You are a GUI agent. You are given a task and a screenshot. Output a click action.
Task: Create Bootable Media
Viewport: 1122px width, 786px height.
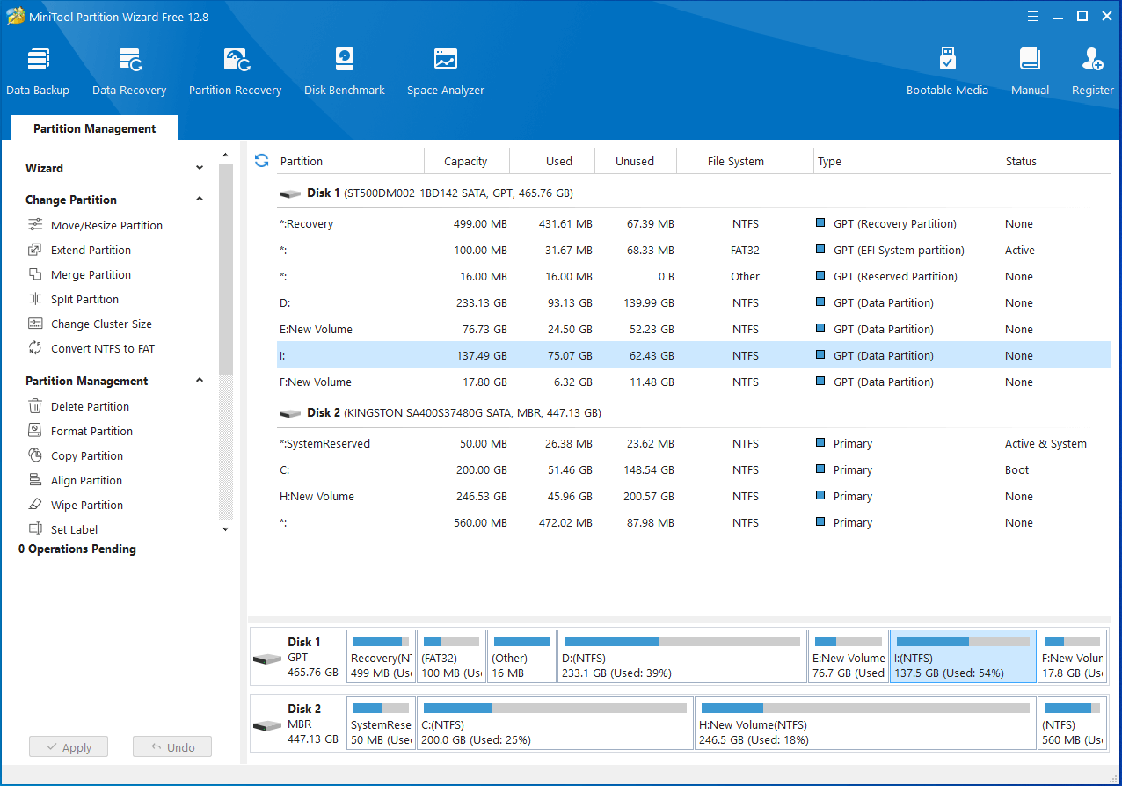(947, 71)
